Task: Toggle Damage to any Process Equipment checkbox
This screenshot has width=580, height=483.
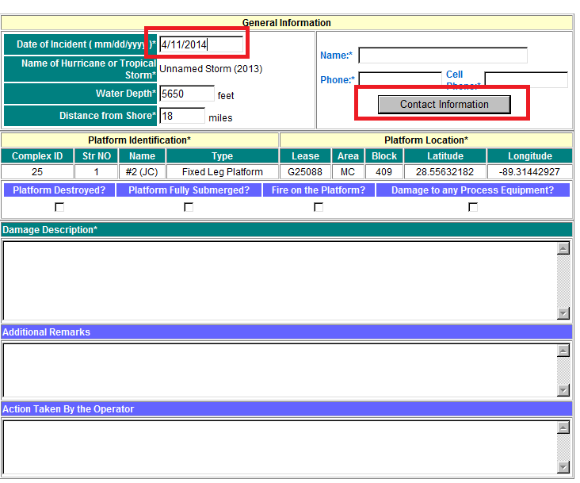Action: tap(473, 207)
